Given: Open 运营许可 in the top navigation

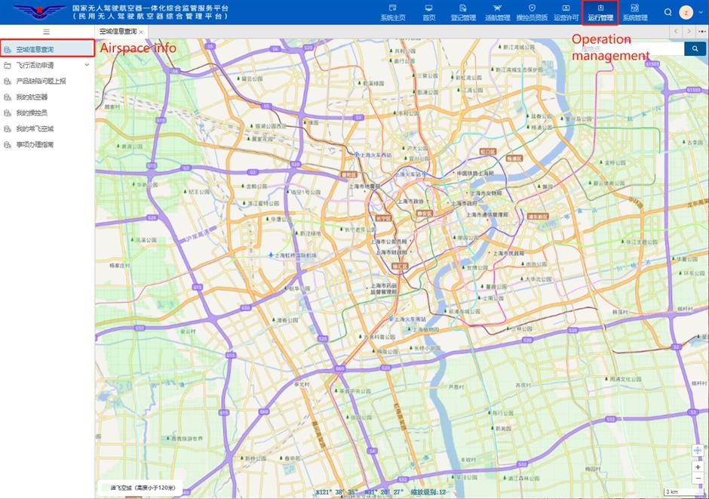Looking at the screenshot, I should click(x=566, y=12).
